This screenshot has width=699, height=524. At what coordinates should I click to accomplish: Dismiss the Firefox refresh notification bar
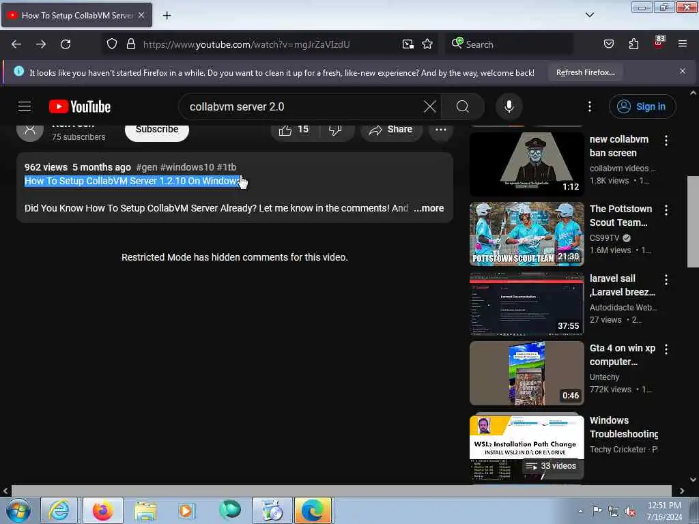(682, 71)
